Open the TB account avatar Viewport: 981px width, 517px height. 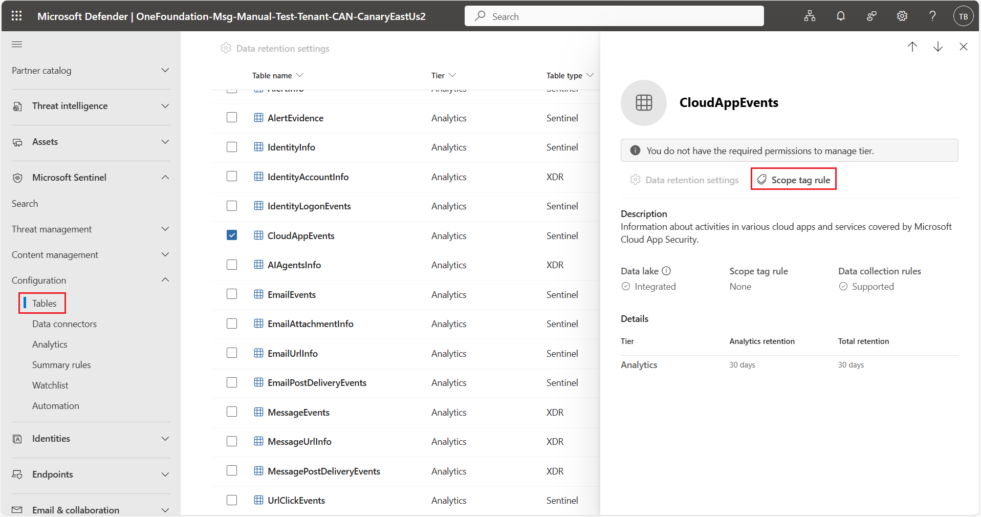click(x=963, y=16)
